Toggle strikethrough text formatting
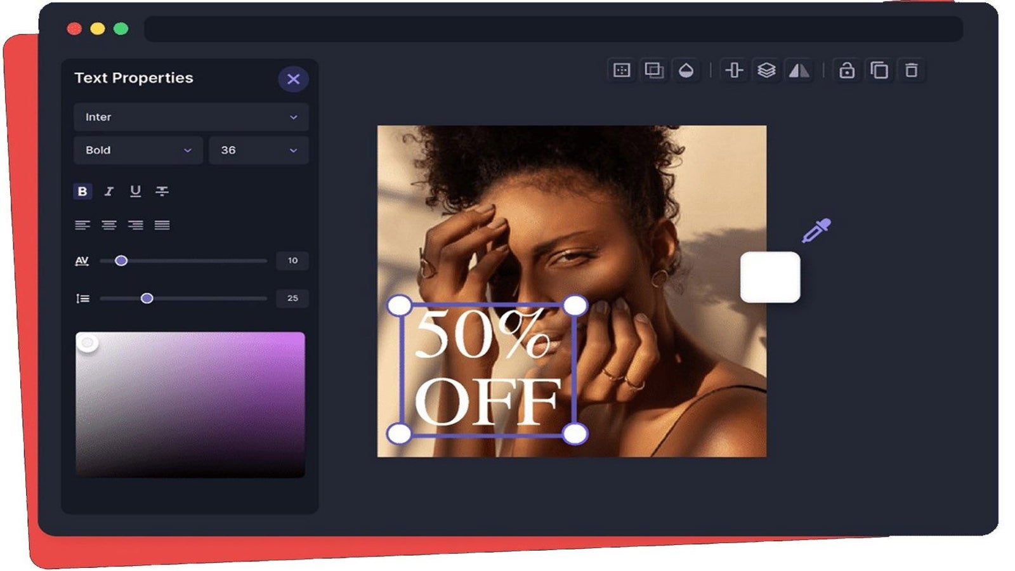Screen dimensions: 1015x571 [x=162, y=192]
